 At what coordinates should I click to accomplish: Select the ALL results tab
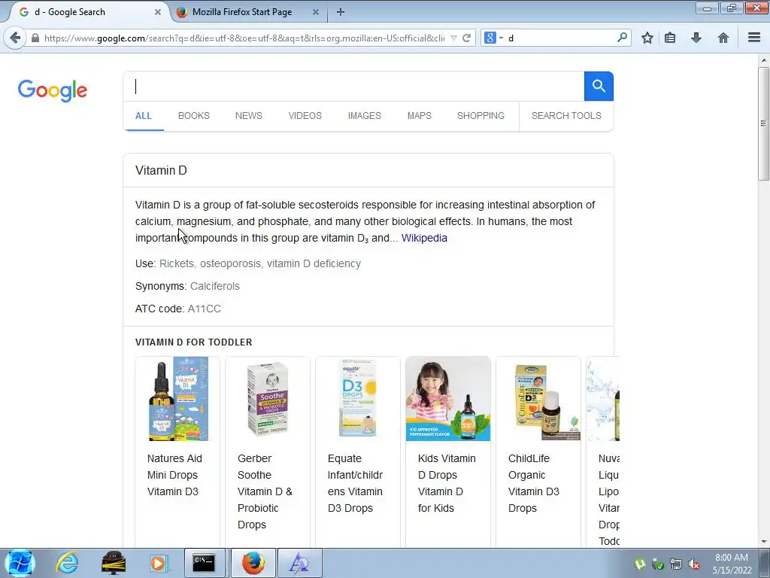[x=144, y=116]
